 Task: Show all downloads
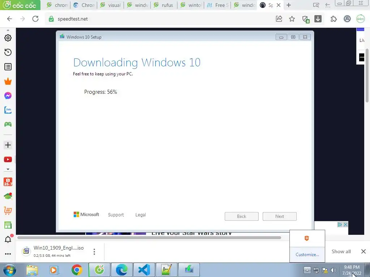tap(341, 251)
